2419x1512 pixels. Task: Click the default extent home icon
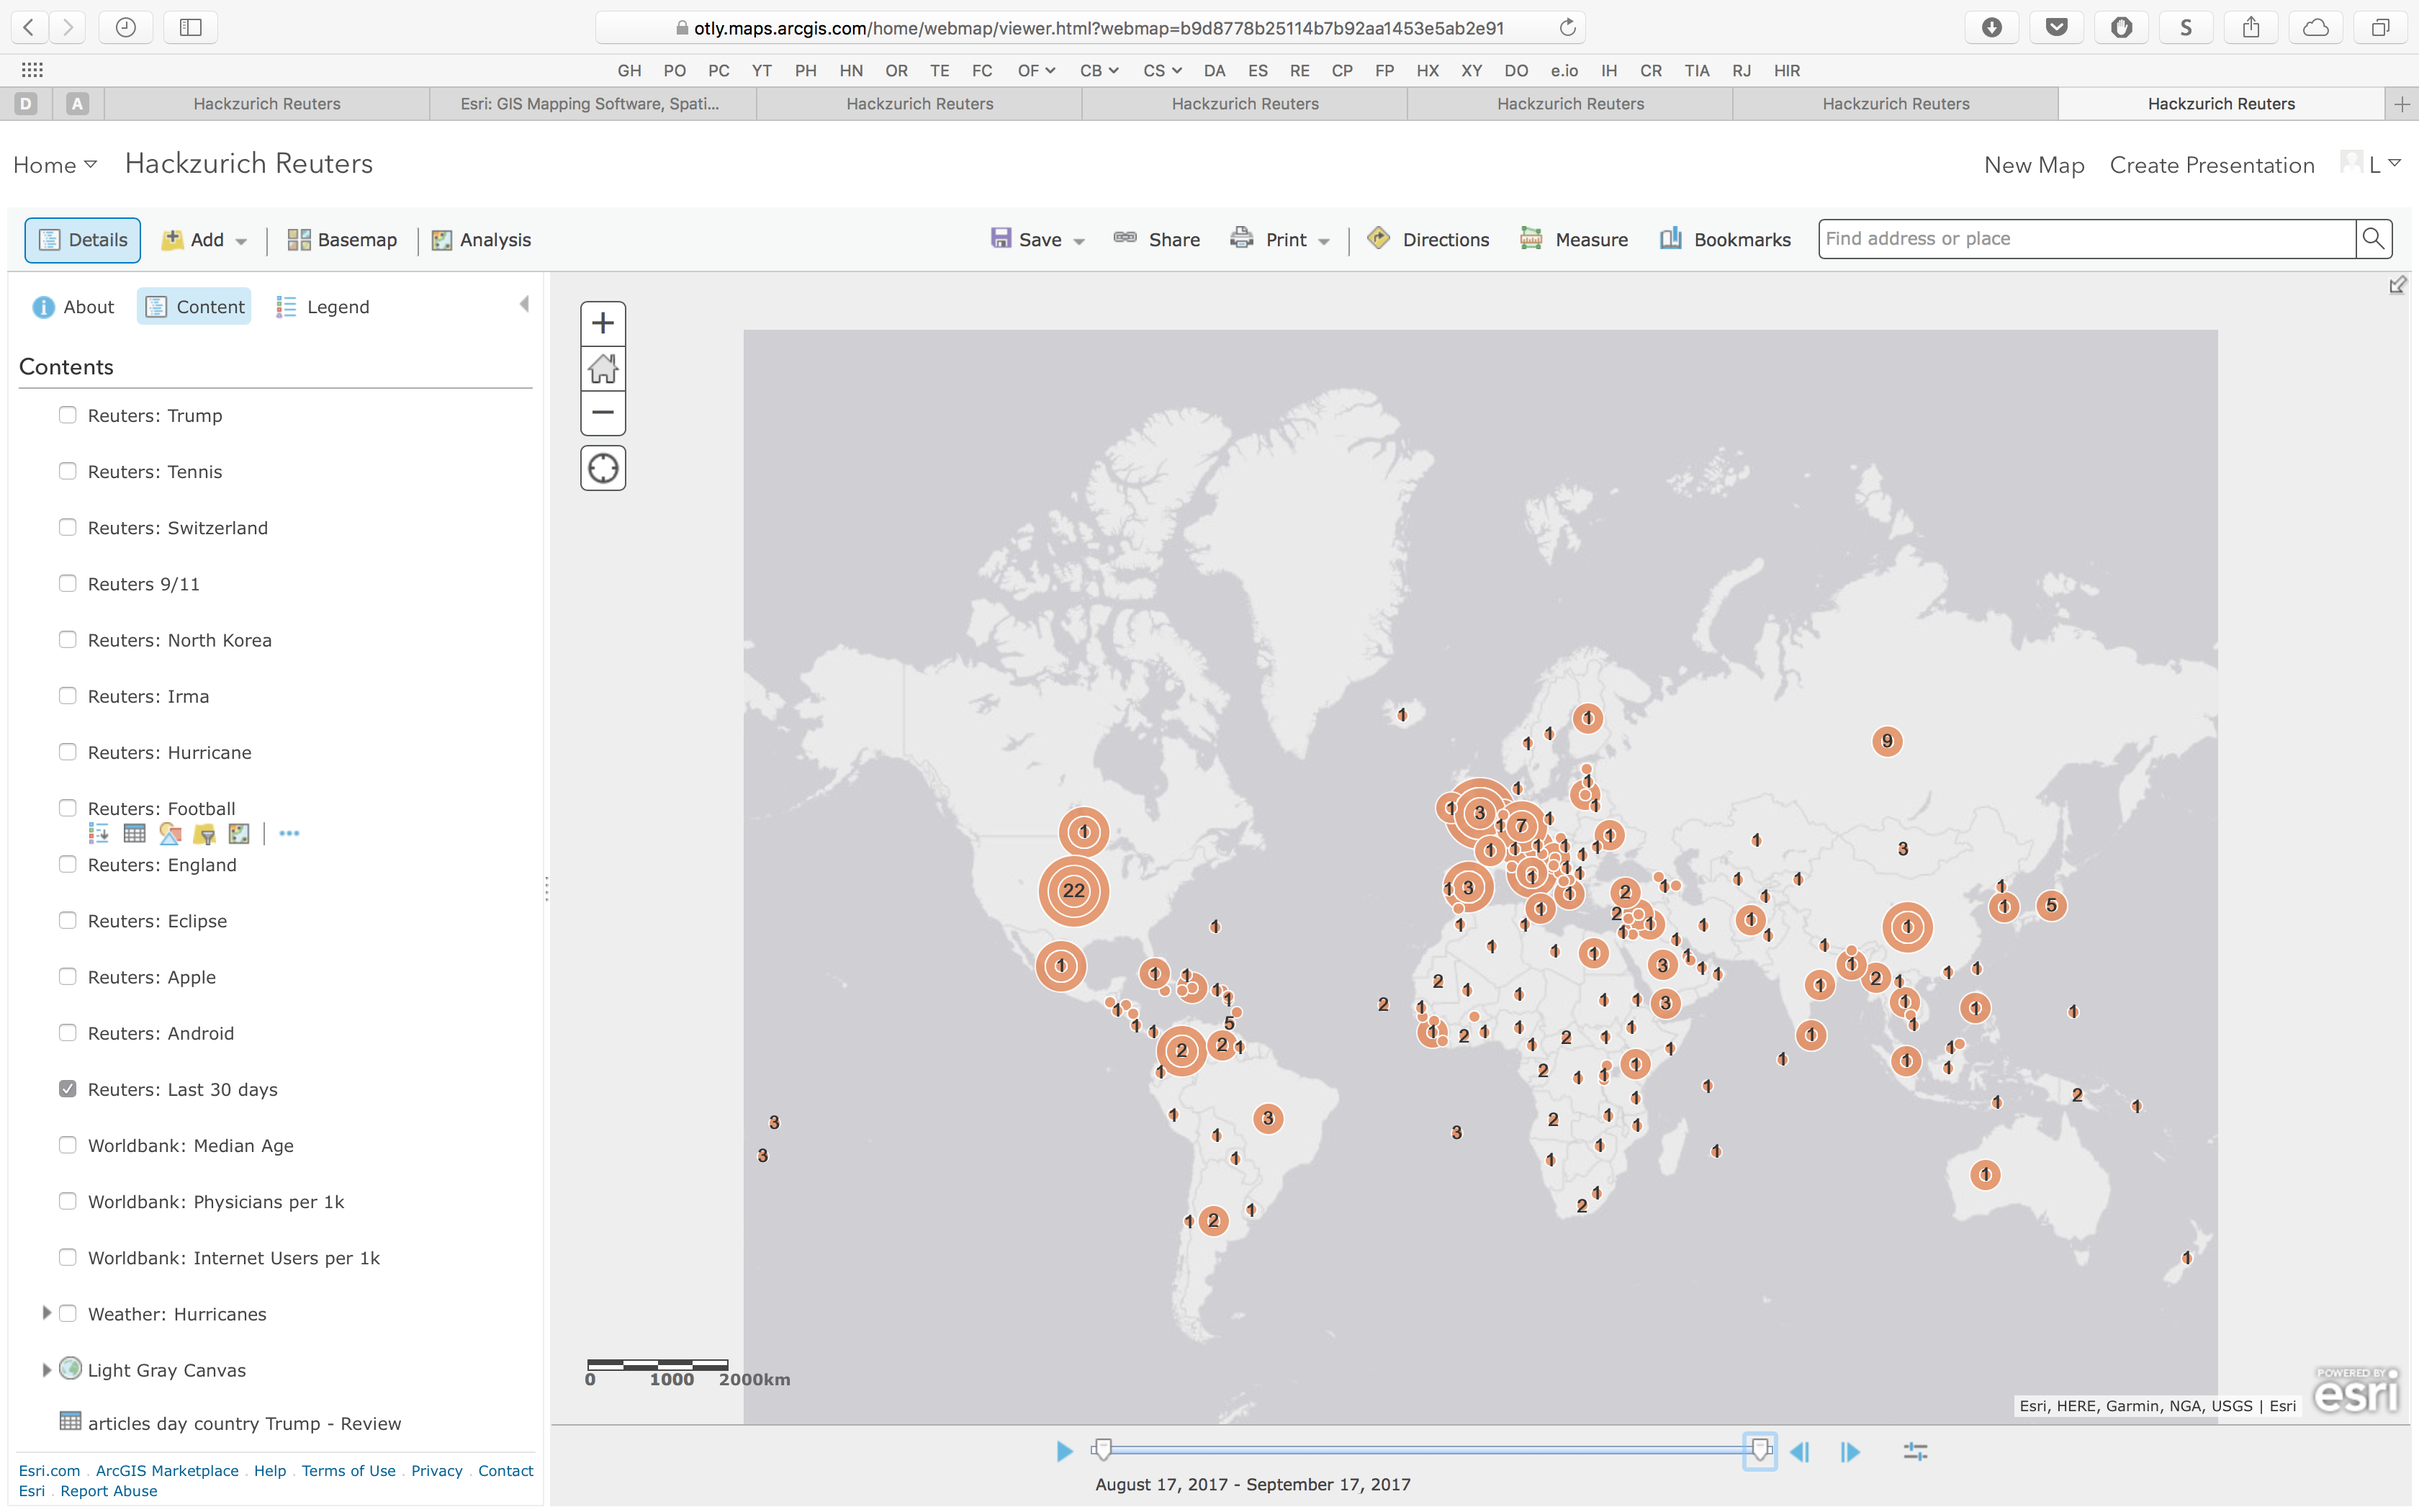[603, 368]
